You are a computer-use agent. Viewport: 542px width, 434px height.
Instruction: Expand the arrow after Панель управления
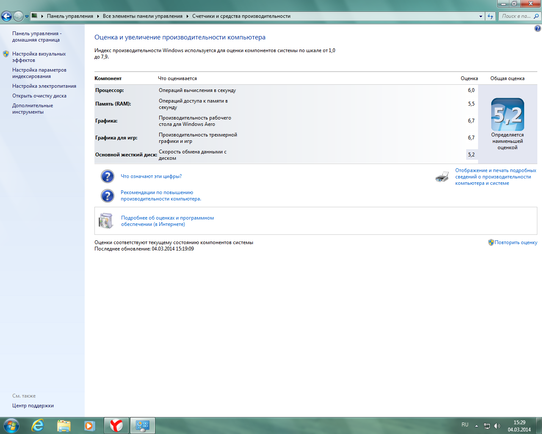tap(98, 16)
